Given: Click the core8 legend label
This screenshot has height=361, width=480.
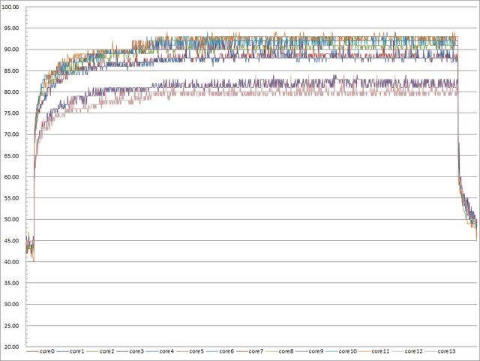Looking at the screenshot, I should pos(286,351).
